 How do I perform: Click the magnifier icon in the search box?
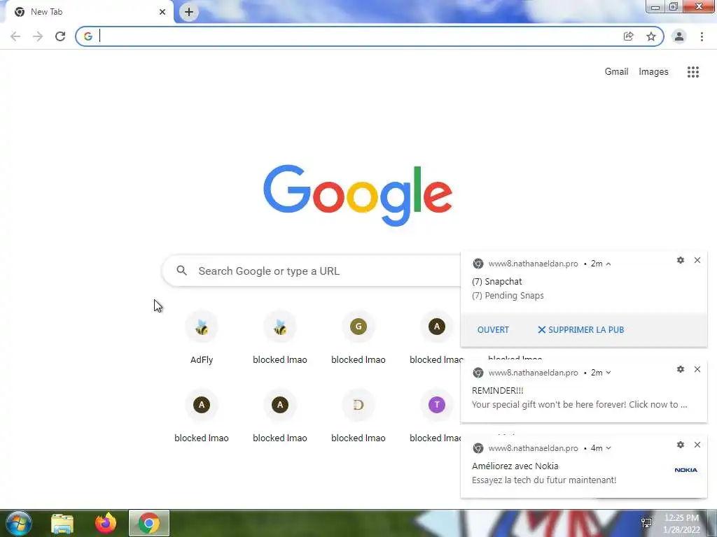click(181, 271)
